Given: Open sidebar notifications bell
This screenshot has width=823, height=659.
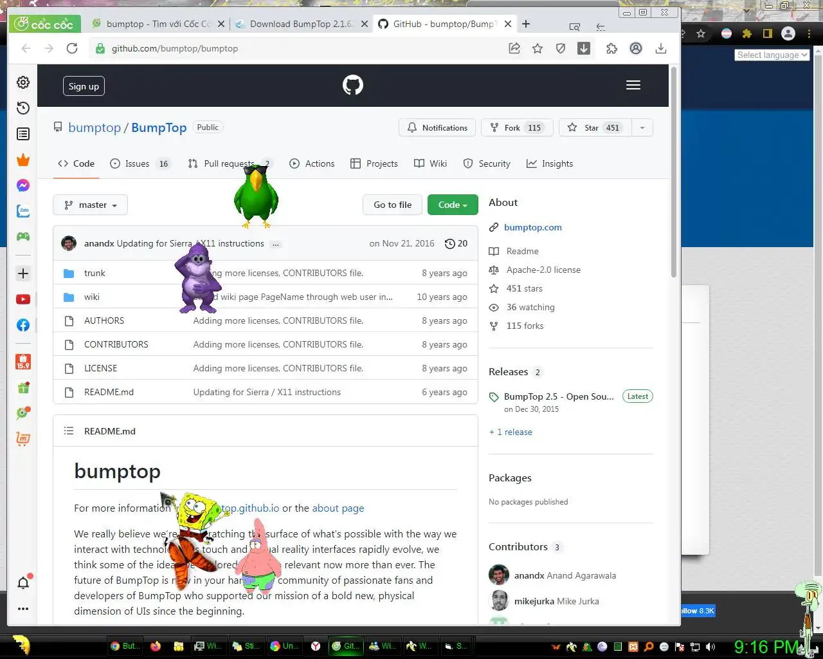Looking at the screenshot, I should tap(23, 583).
